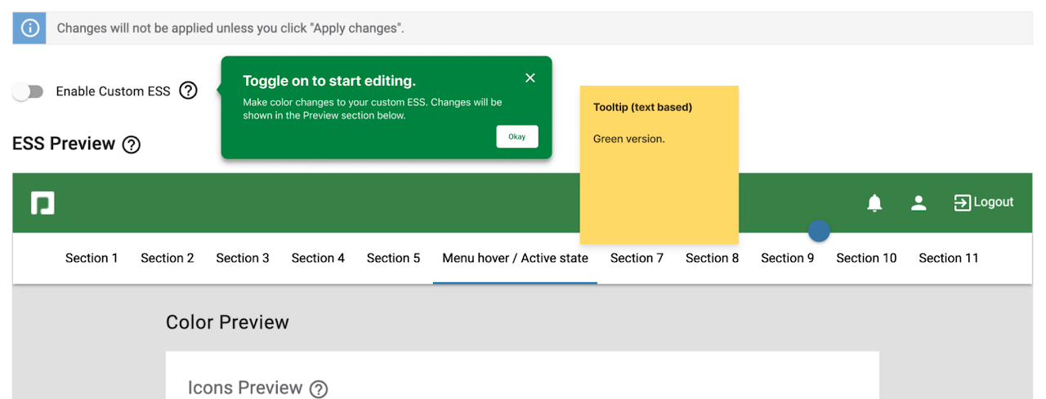Open notifications bell icon
Viewport: 1046px width, 399px height.
click(874, 203)
